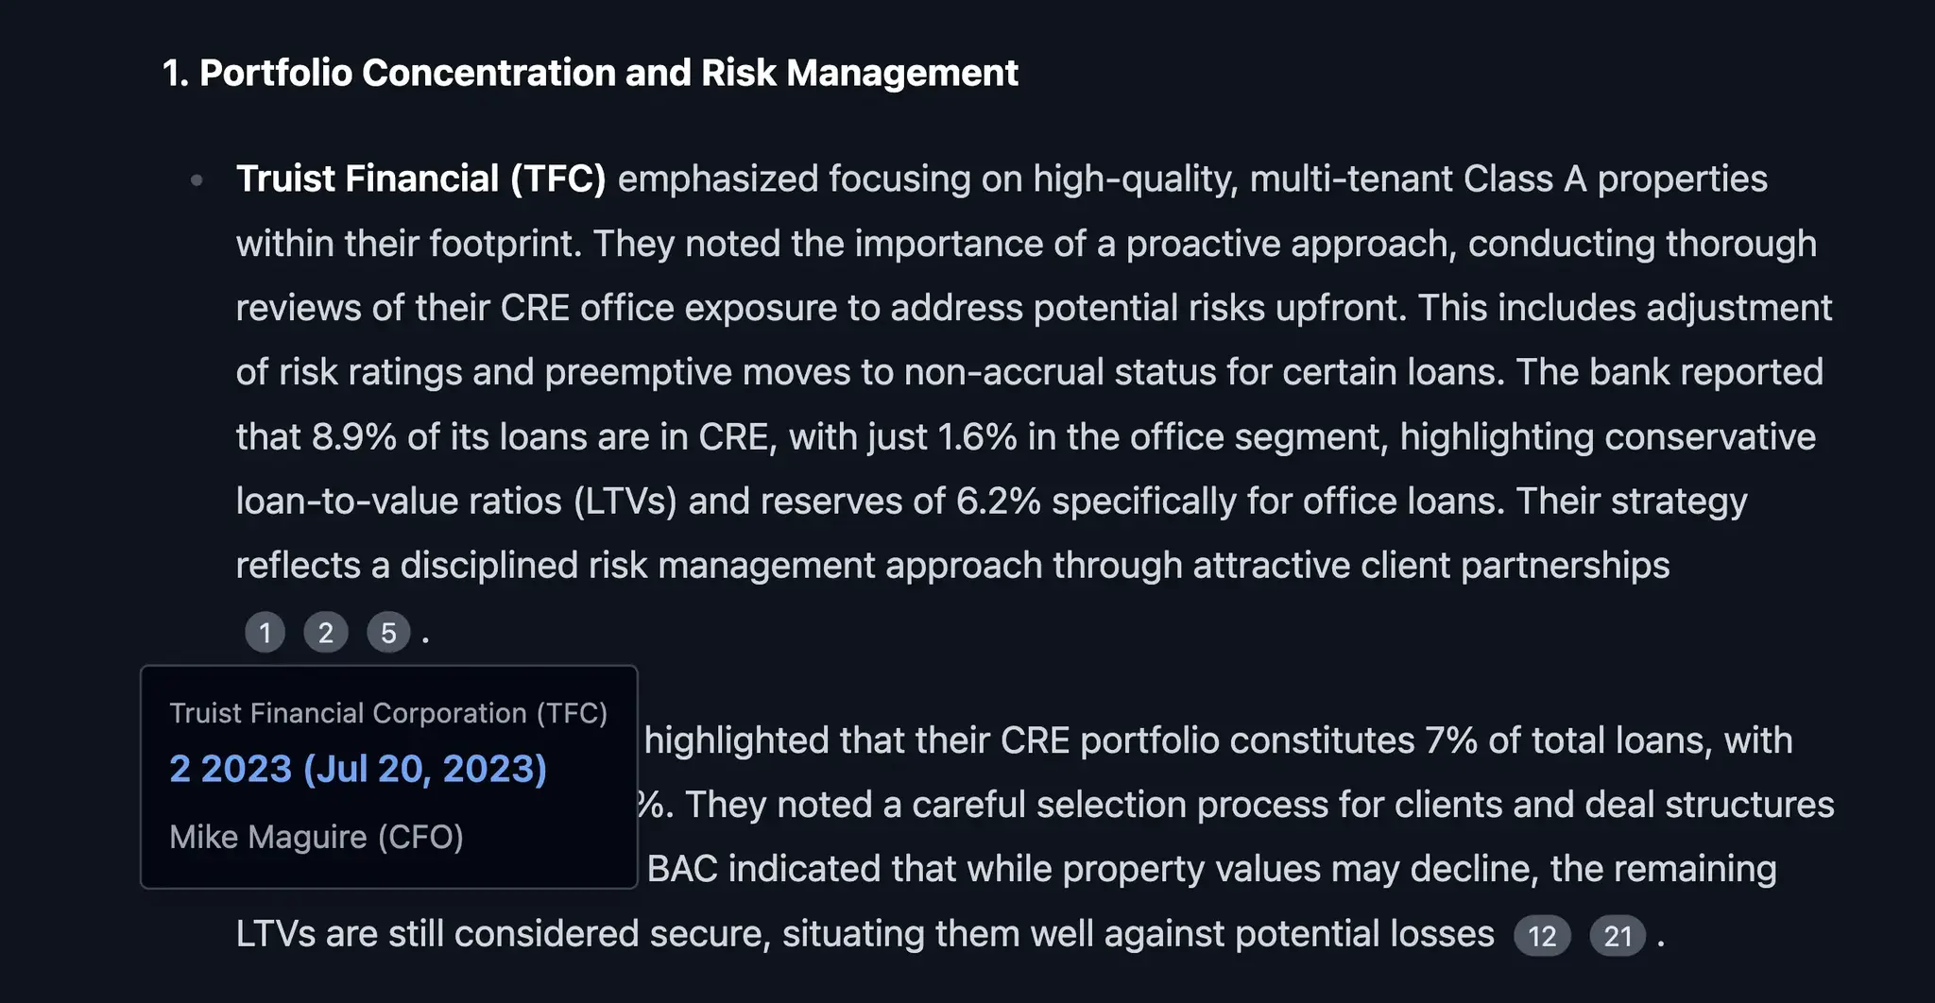The image size is (1935, 1003).
Task: Select the 'Portfolio Concentration and Risk Management' heading
Action: click(609, 73)
